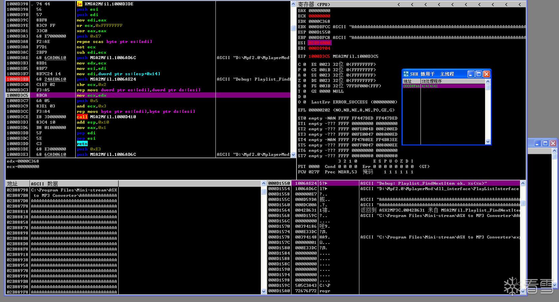Click the dump pane scroll-down arrow
Image resolution: width=559 pixels, height=302 pixels.
pos(264,292)
